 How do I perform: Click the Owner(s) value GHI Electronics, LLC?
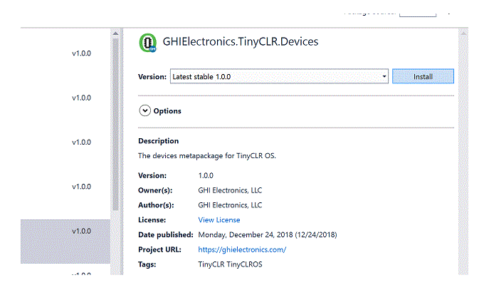point(230,190)
